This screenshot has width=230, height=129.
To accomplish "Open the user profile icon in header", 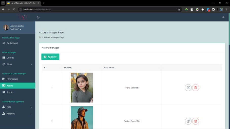I will 223,17.
